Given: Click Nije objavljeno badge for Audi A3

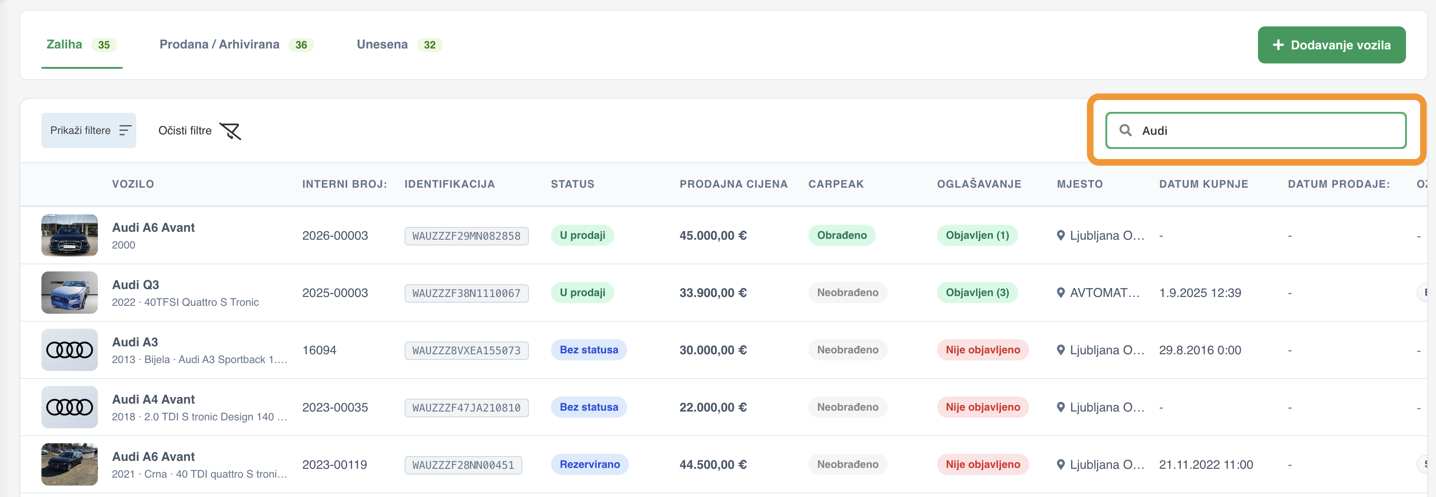Looking at the screenshot, I should click(983, 350).
